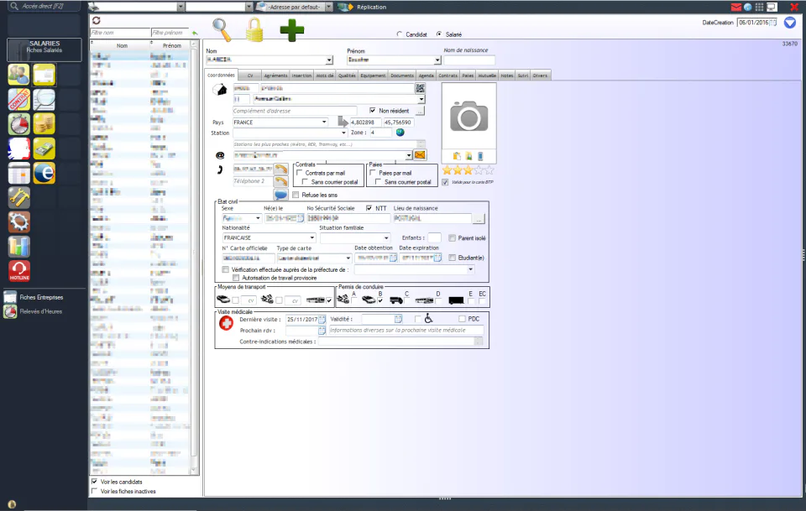
Task: Enable Paies par mail checkbox
Action: point(373,173)
